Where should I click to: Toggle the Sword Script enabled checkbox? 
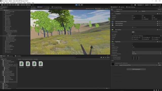tap(114, 25)
